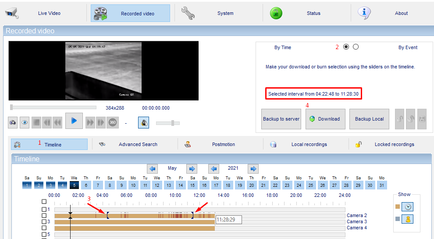Stop playback with the square stop button
This screenshot has width=434, height=239.
(36, 122)
